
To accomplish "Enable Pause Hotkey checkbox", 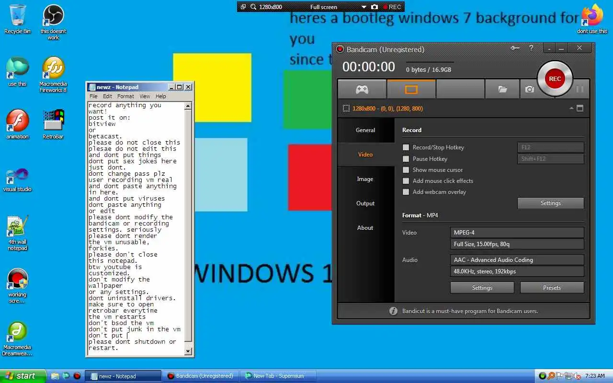I will tap(406, 159).
